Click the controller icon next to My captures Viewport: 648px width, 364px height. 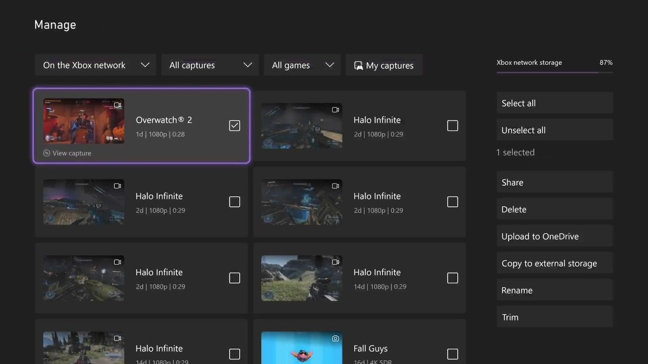pyautogui.click(x=360, y=65)
